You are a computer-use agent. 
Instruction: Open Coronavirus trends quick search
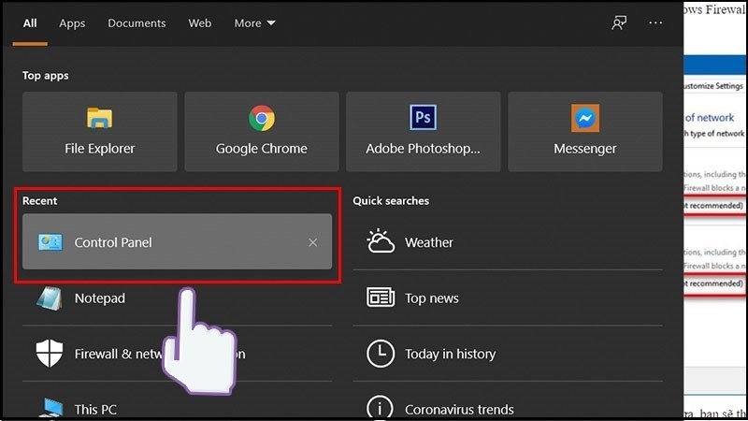[x=458, y=409]
